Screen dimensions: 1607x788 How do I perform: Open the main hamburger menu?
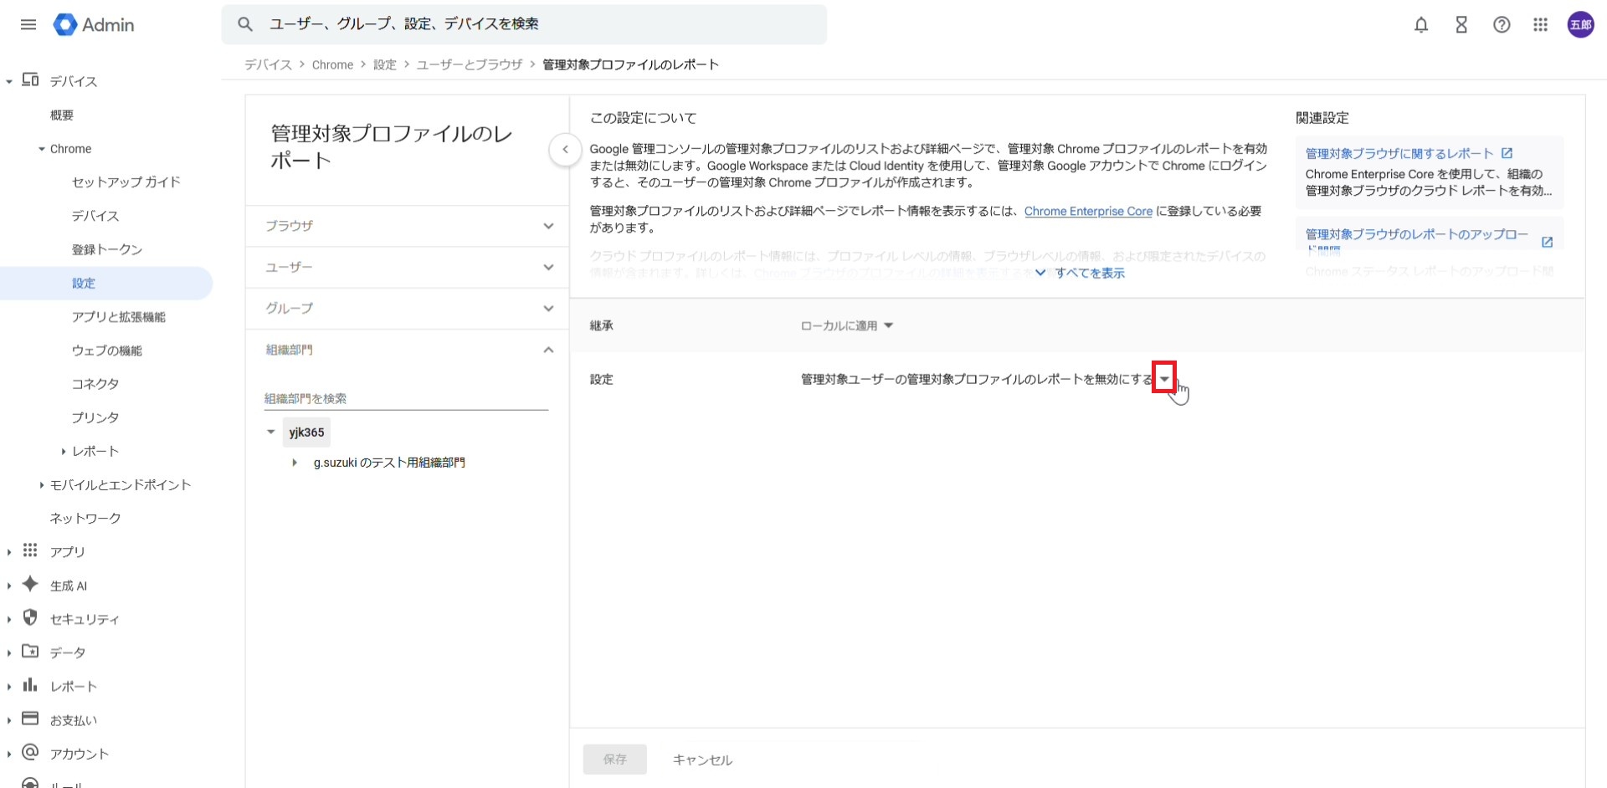28,24
